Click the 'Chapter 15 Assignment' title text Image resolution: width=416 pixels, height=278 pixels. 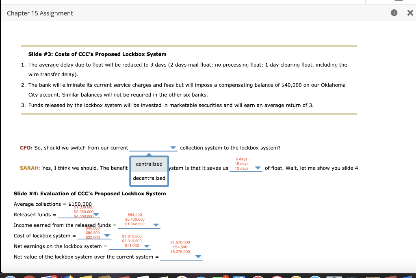[x=40, y=13]
